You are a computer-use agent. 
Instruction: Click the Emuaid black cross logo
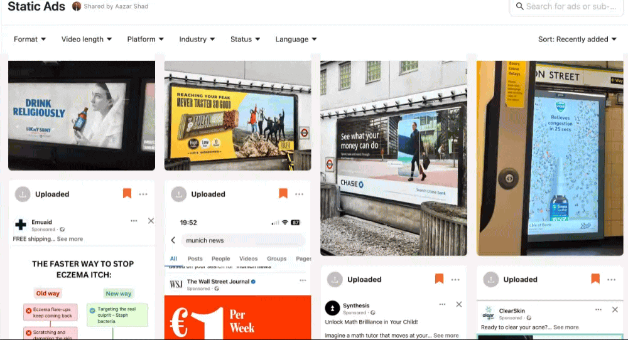tap(21, 225)
